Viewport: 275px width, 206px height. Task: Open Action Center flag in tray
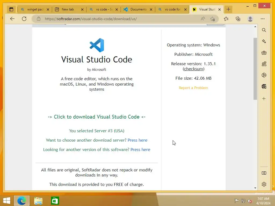pyautogui.click(x=237, y=201)
